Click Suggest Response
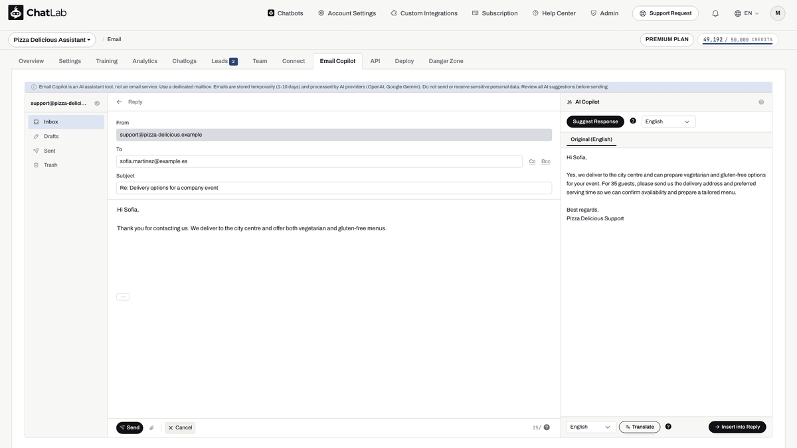The width and height of the screenshot is (797, 448). pos(595,121)
